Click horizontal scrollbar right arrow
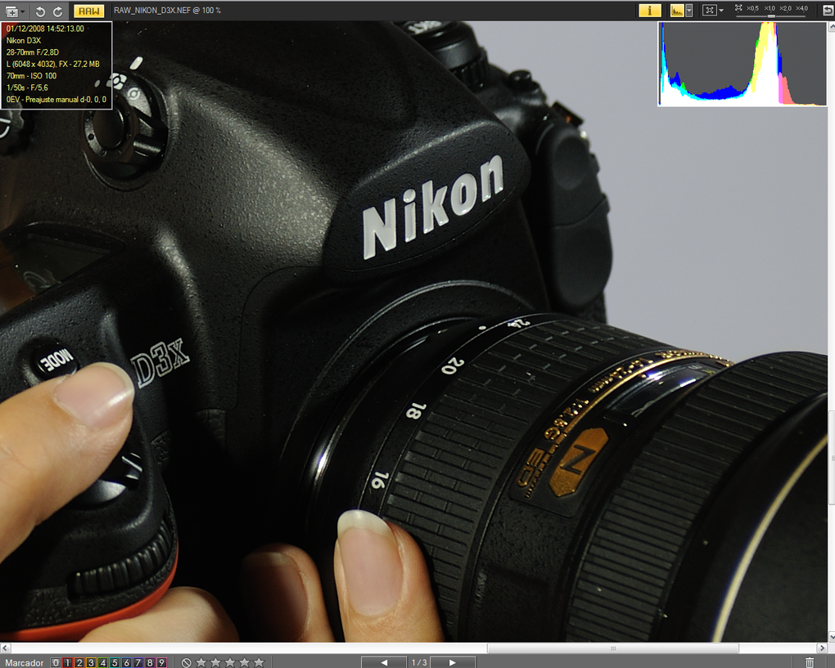This screenshot has width=835, height=668. pyautogui.click(x=822, y=648)
